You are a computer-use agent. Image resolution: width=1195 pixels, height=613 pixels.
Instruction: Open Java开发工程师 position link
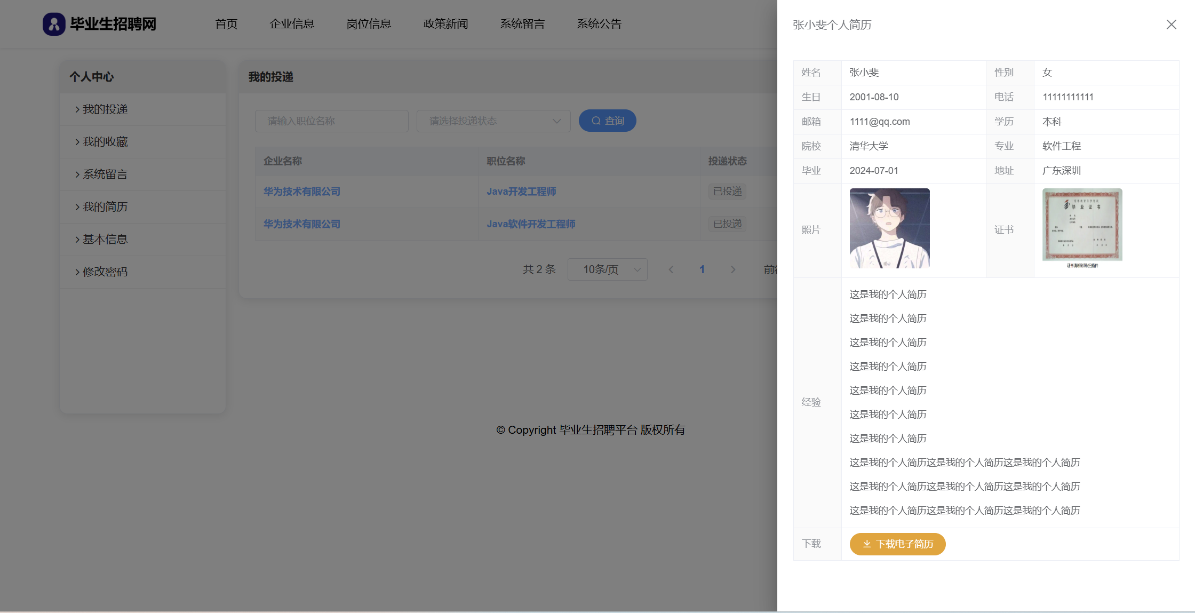(521, 192)
